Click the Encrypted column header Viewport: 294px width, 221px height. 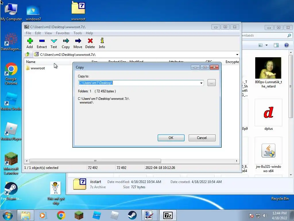pyautogui.click(x=232, y=62)
